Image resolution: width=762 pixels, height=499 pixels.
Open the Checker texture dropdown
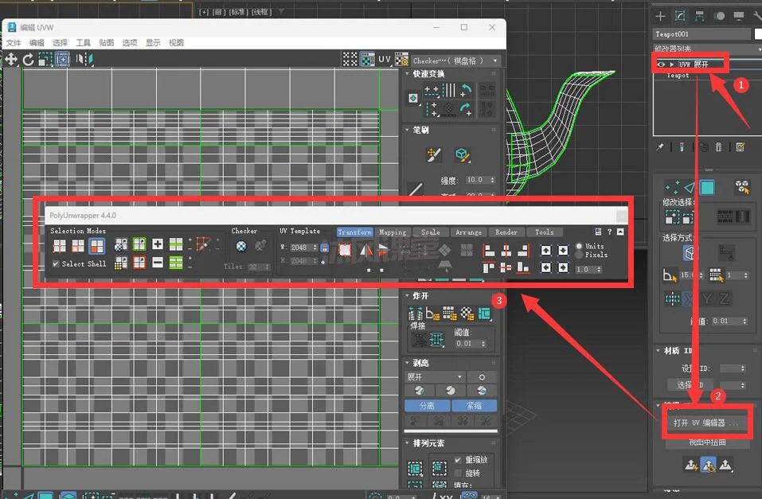click(455, 60)
